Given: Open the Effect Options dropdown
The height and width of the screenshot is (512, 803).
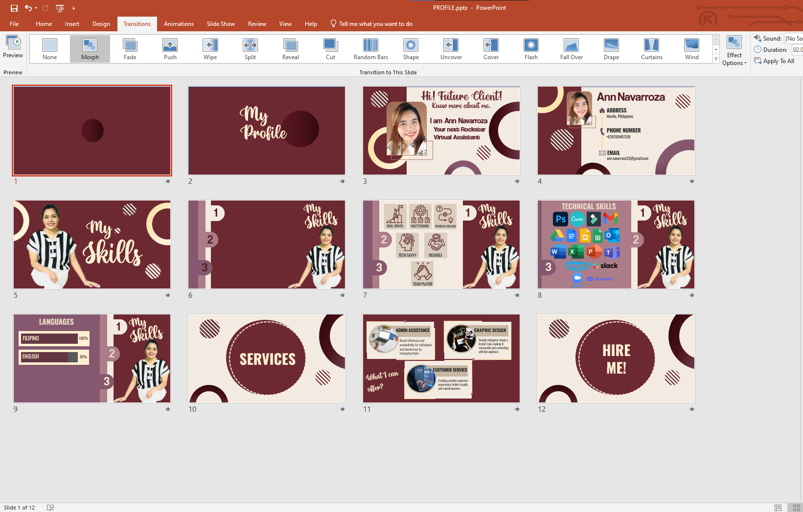Looking at the screenshot, I should pyautogui.click(x=734, y=51).
